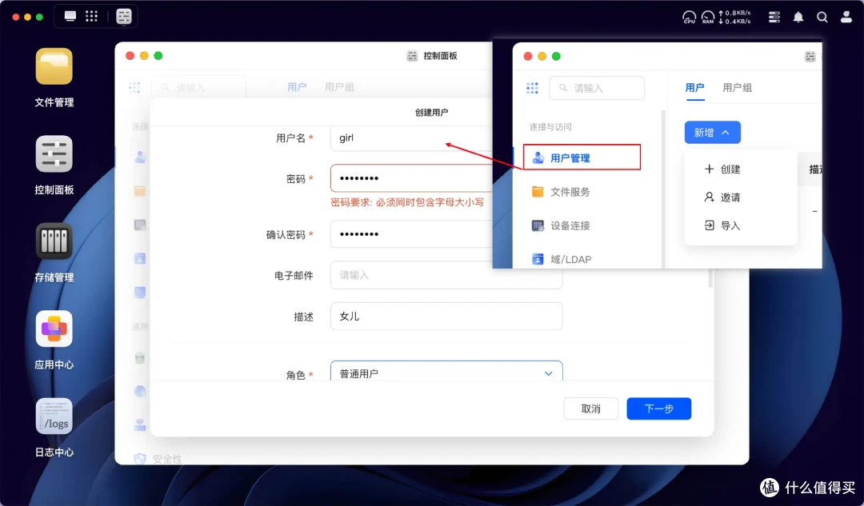Open the 角色 dropdown showing 普通用户
The image size is (864, 506).
coord(446,372)
